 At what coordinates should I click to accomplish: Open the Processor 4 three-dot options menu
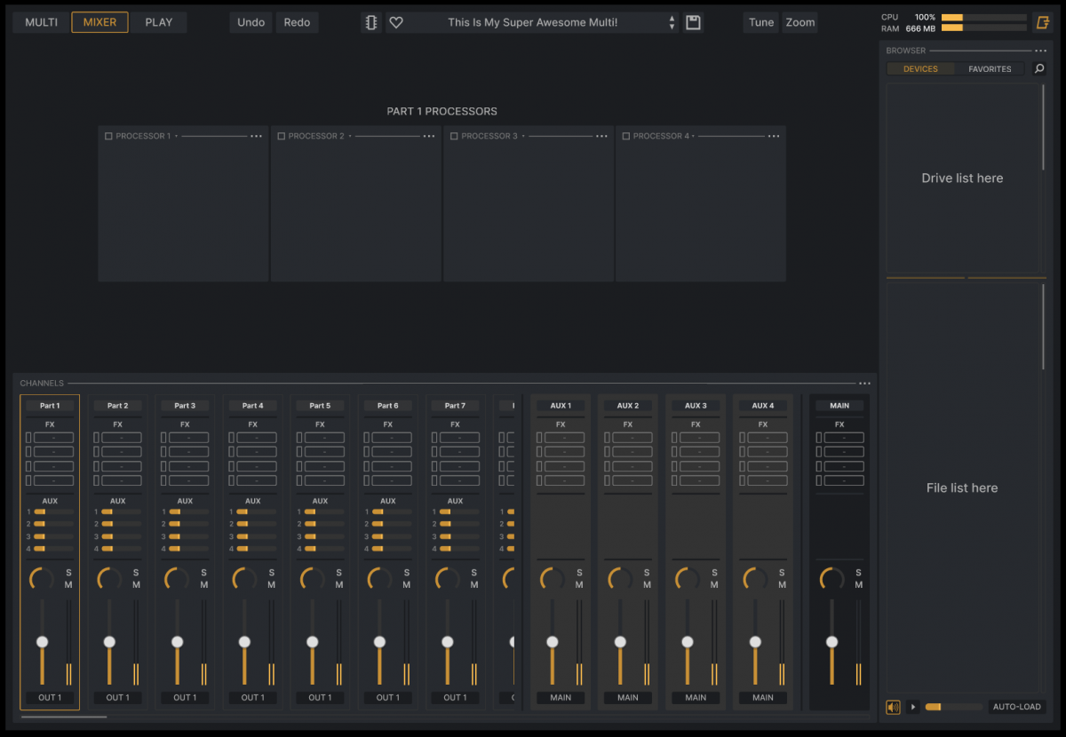(x=774, y=136)
